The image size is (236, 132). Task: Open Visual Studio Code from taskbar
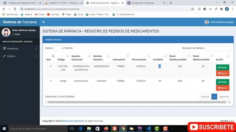tap(148, 129)
